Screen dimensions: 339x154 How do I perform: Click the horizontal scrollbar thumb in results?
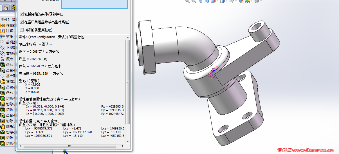(x=69, y=146)
